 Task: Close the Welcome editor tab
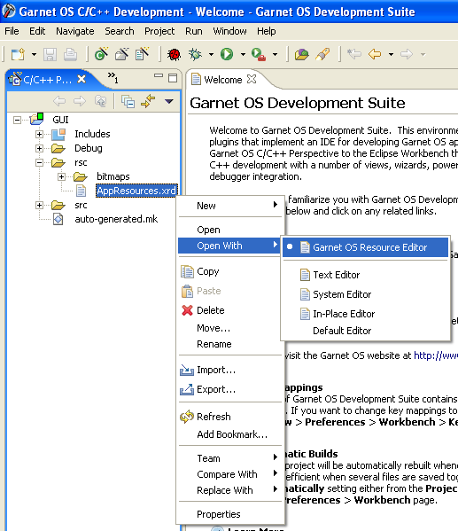point(252,79)
